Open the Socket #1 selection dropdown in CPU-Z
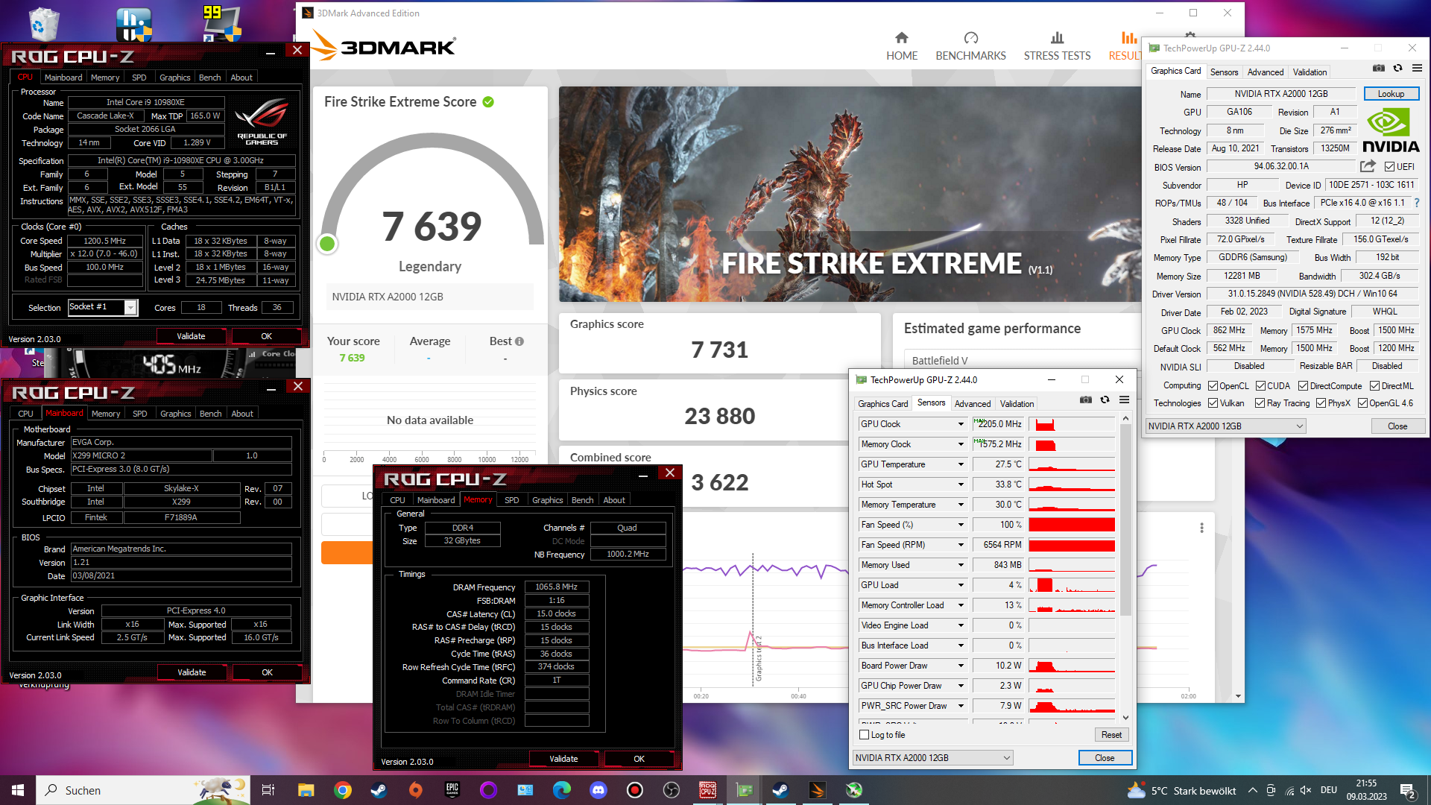Screen dimensions: 1431x805 tap(131, 307)
